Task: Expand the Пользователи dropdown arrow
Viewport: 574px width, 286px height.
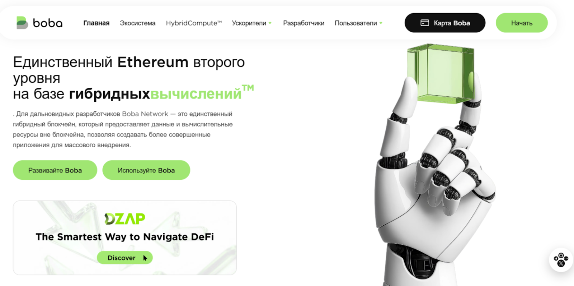Action: [x=381, y=23]
